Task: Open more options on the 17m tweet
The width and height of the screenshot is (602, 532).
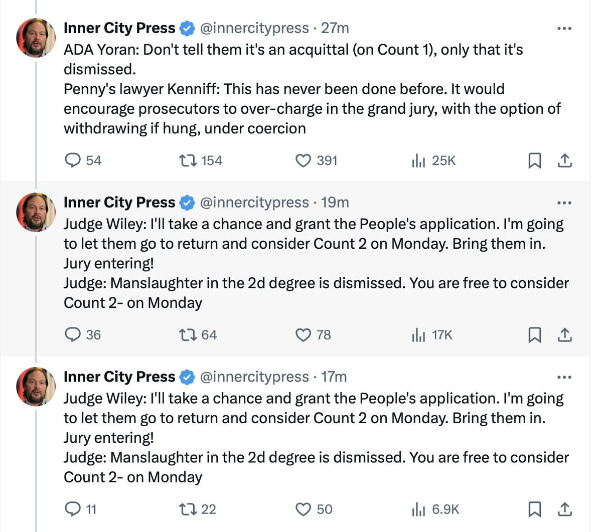Action: tap(564, 377)
